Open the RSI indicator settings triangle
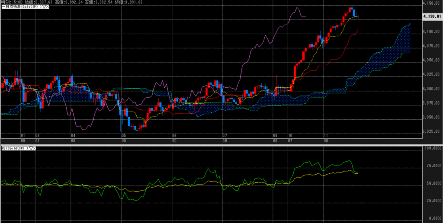The image size is (443, 223). pyautogui.click(x=30, y=148)
